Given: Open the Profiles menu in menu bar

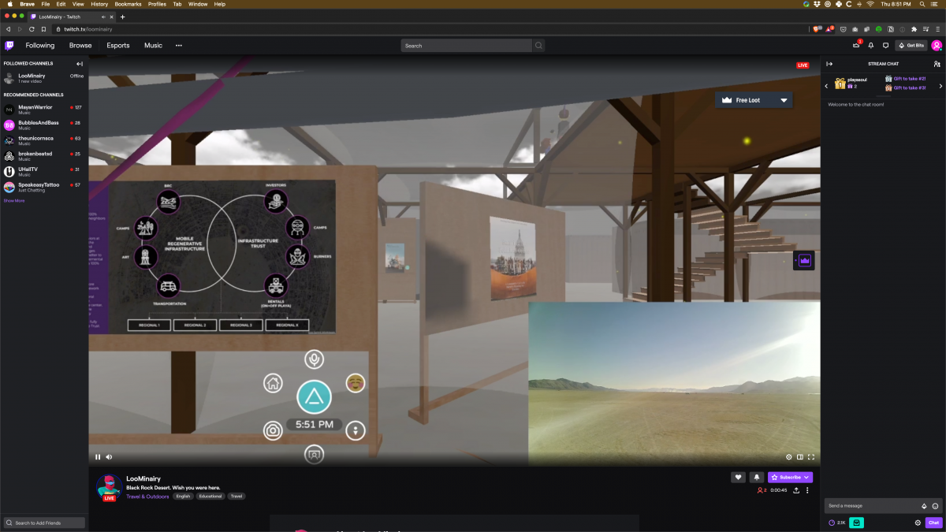Looking at the screenshot, I should (157, 4).
